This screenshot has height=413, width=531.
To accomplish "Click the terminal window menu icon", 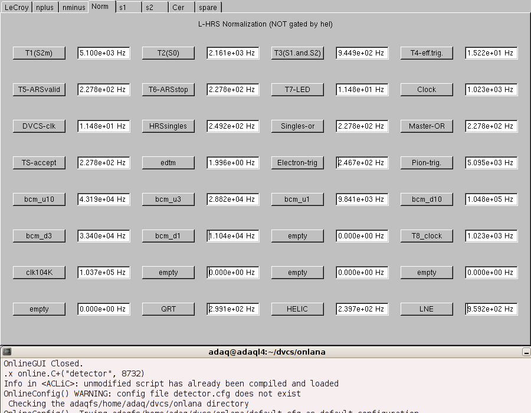I will (x=6, y=352).
